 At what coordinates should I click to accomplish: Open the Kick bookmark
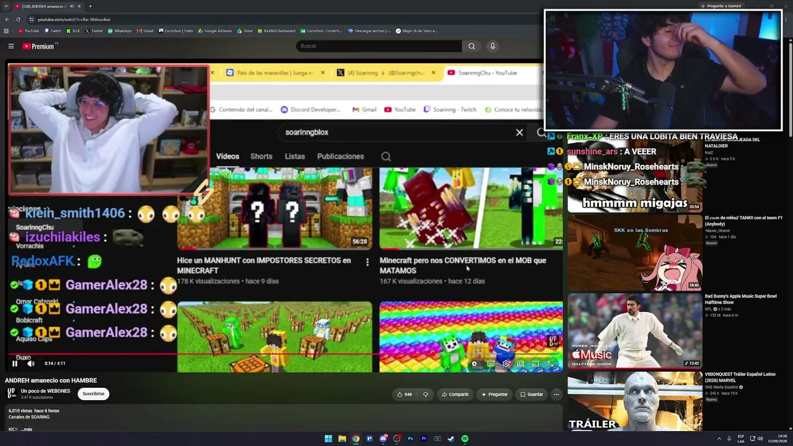pos(74,31)
